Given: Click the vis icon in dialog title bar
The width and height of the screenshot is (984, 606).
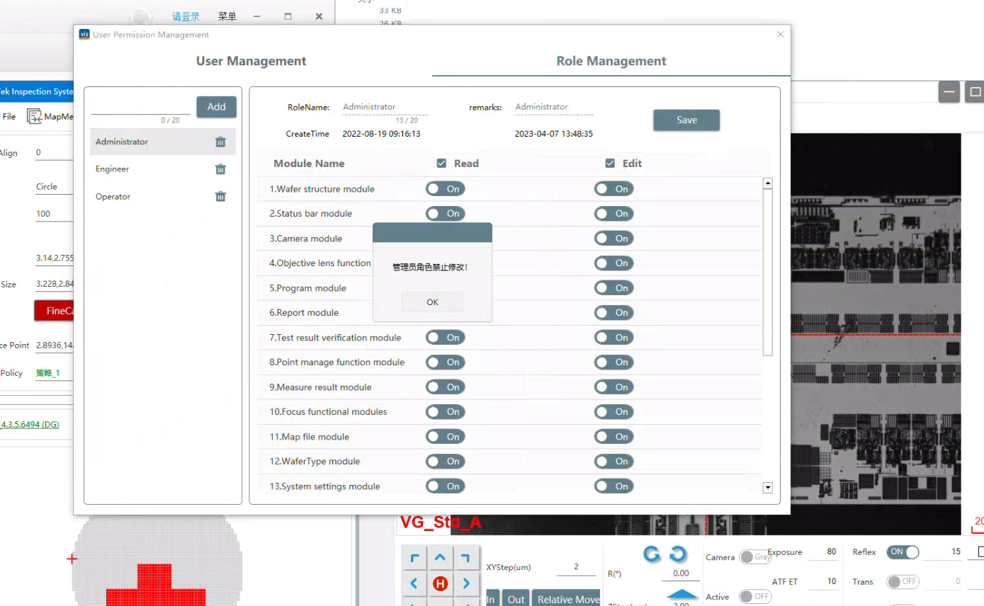Looking at the screenshot, I should click(x=84, y=34).
